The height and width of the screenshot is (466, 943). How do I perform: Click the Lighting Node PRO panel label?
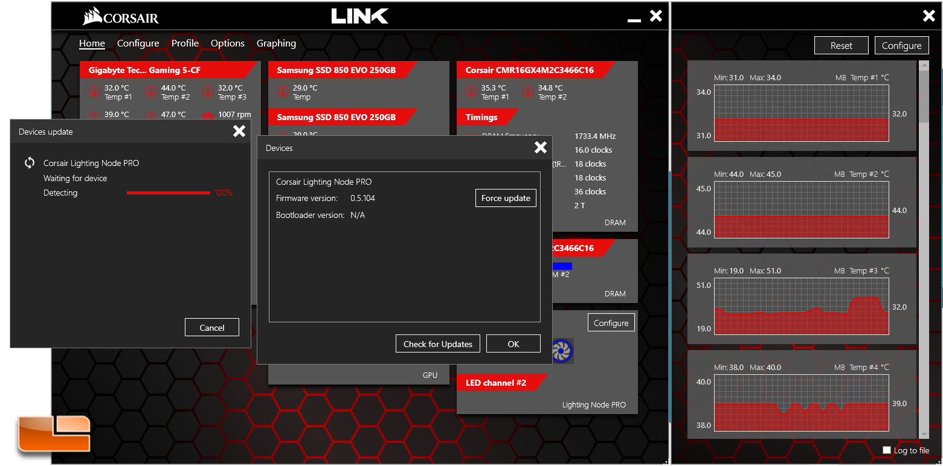[x=594, y=405]
